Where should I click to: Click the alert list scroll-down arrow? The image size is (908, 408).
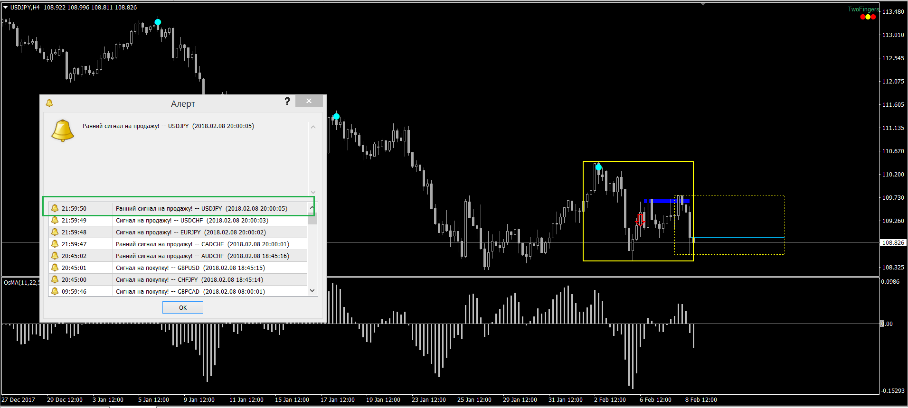pos(312,290)
